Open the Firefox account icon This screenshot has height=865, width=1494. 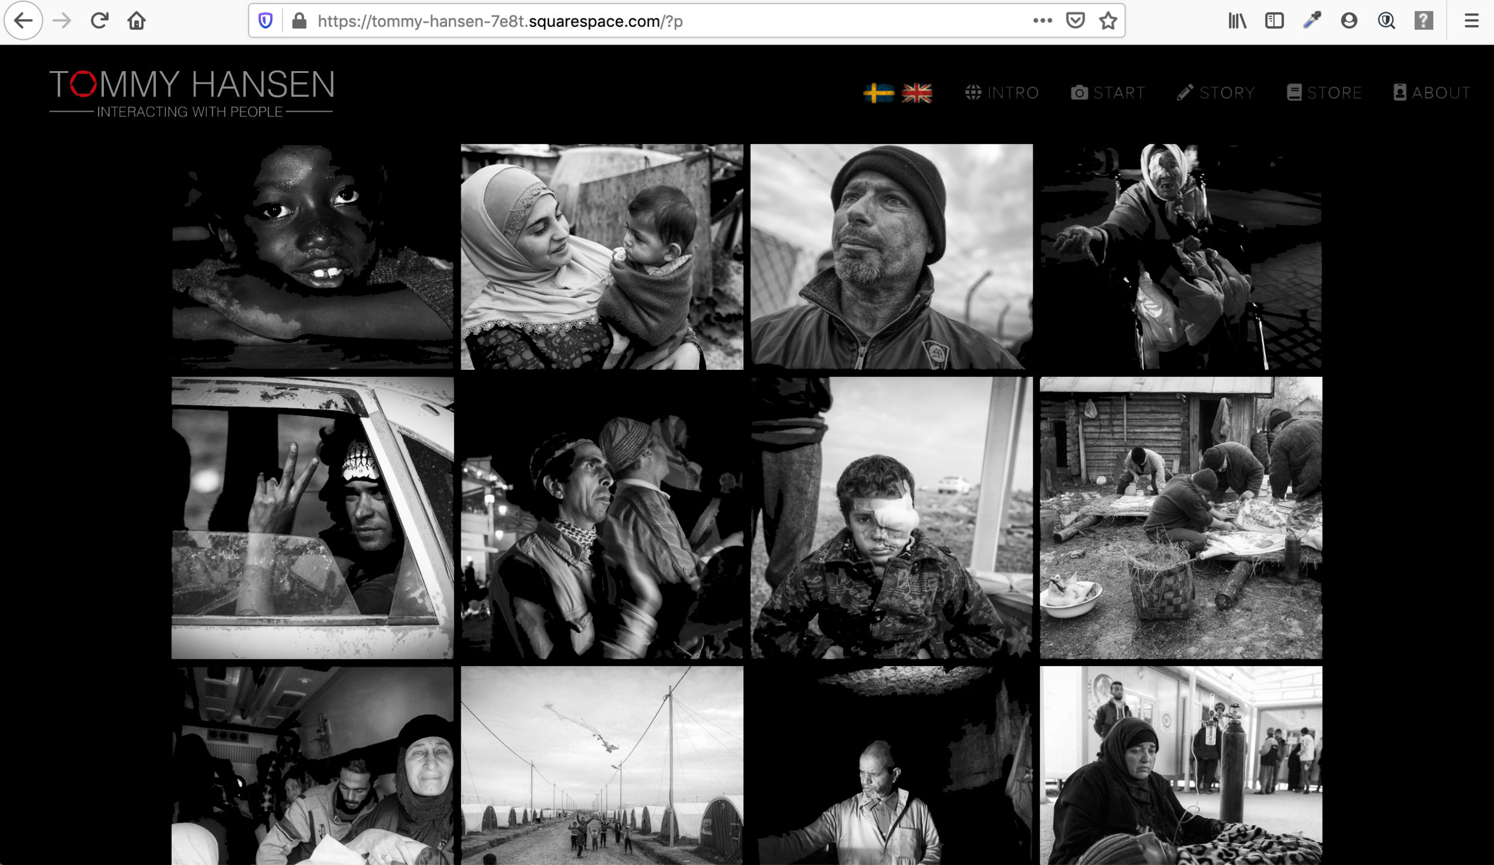tap(1349, 21)
